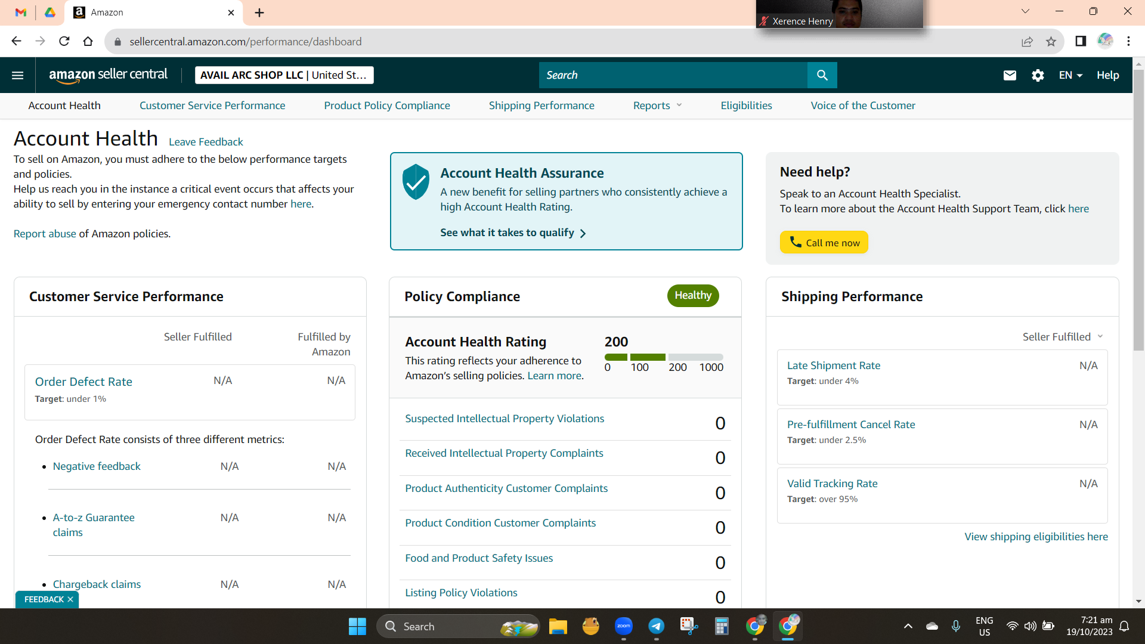Bookmark this page with the star icon

pyautogui.click(x=1051, y=41)
